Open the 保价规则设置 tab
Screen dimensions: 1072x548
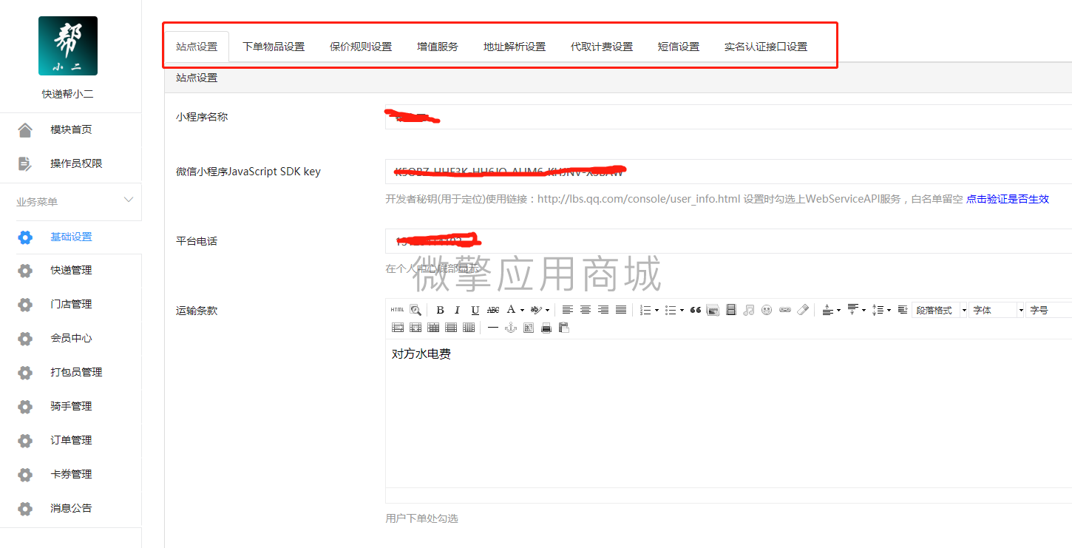[361, 47]
